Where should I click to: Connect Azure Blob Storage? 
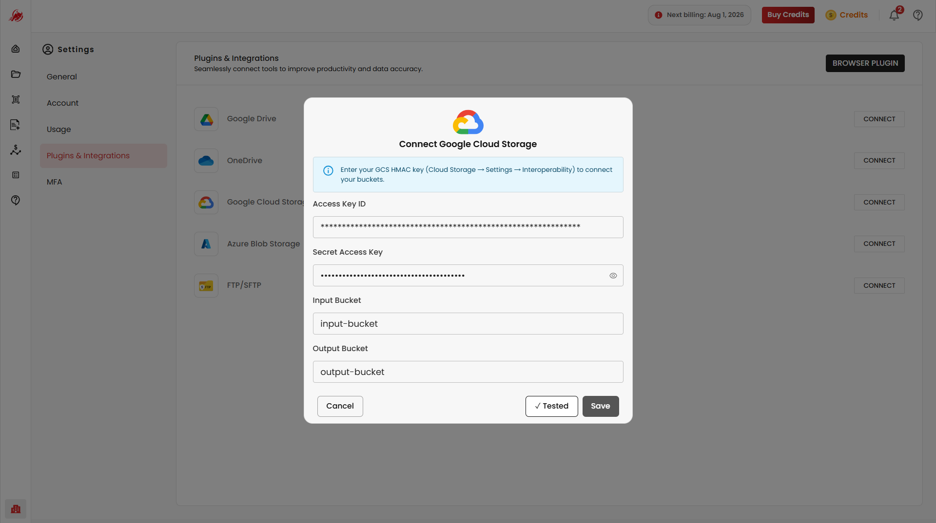pyautogui.click(x=879, y=244)
